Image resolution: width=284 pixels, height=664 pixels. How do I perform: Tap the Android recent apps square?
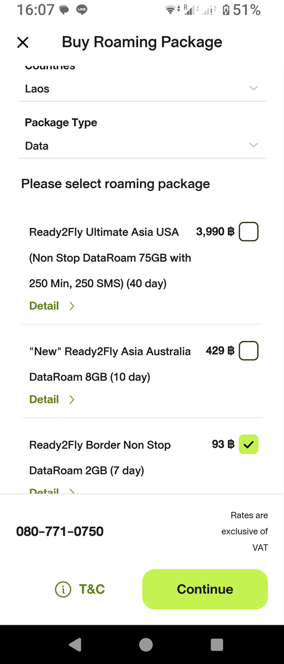[x=217, y=645]
